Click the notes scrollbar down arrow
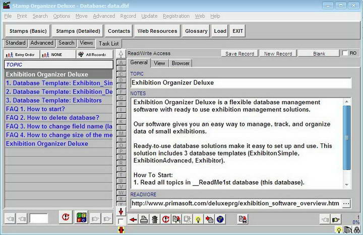 pyautogui.click(x=346, y=185)
